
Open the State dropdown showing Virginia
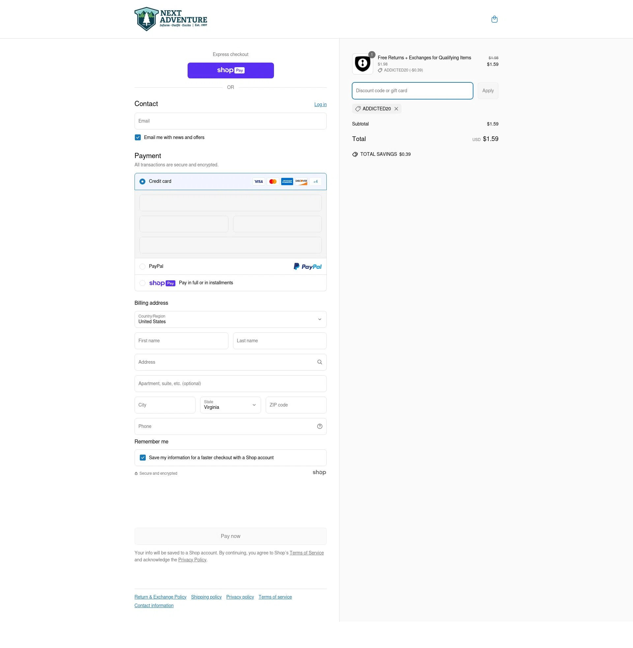pos(230,405)
